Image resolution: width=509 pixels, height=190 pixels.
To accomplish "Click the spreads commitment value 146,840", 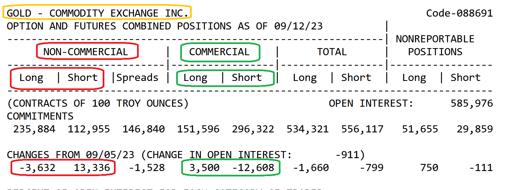I will point(143,129).
